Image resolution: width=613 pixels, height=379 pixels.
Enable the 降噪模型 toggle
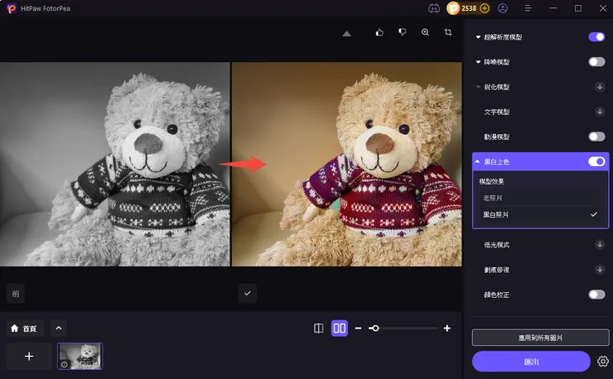596,62
